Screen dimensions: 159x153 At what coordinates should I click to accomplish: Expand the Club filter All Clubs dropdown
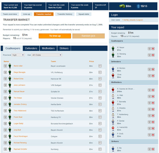click(47, 55)
